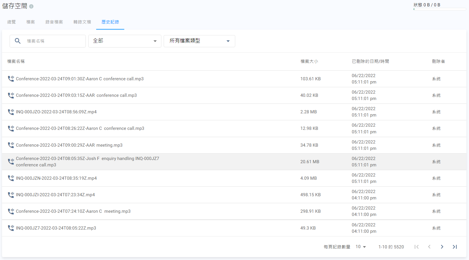Click call icon for INQ-000JZ7 mp3 file

pos(11,228)
